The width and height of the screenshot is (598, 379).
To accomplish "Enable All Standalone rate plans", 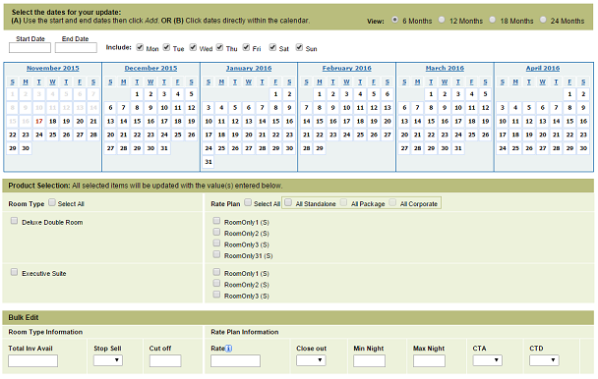I will pyautogui.click(x=288, y=202).
